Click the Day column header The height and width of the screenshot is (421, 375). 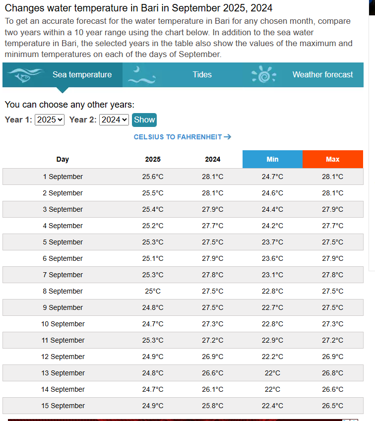(62, 159)
